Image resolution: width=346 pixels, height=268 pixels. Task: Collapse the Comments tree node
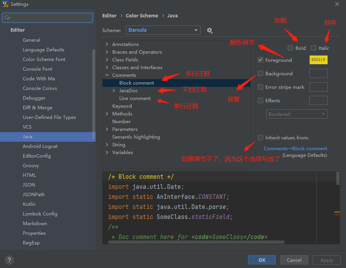(107, 75)
